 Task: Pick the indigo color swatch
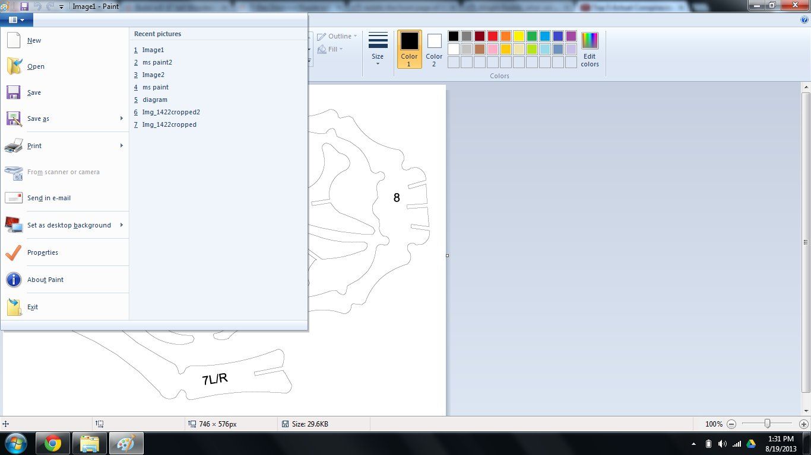point(558,36)
